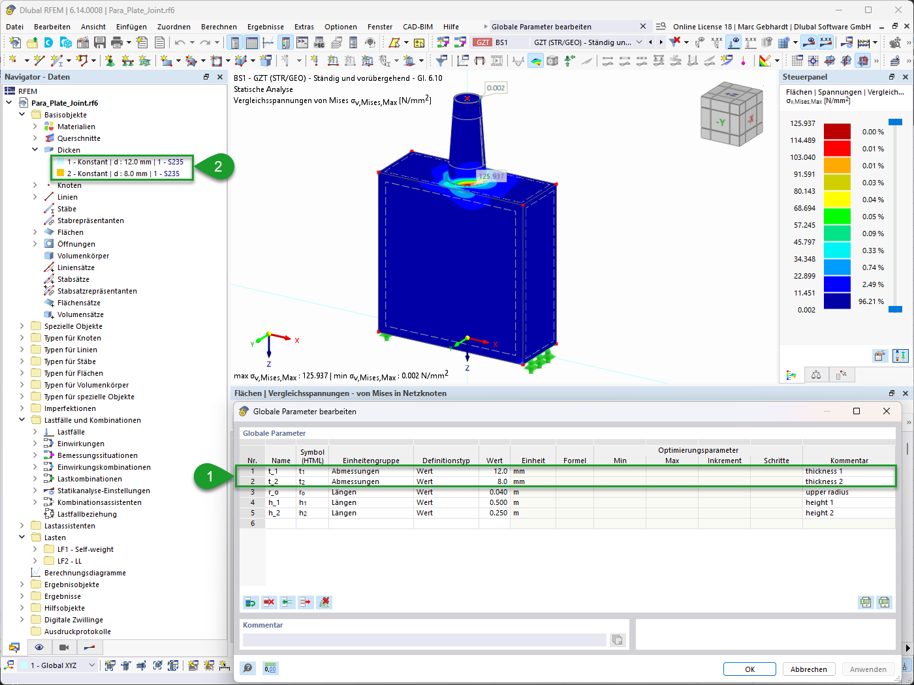
Task: Select the h_1 value 0.500 cell
Action: click(x=494, y=502)
